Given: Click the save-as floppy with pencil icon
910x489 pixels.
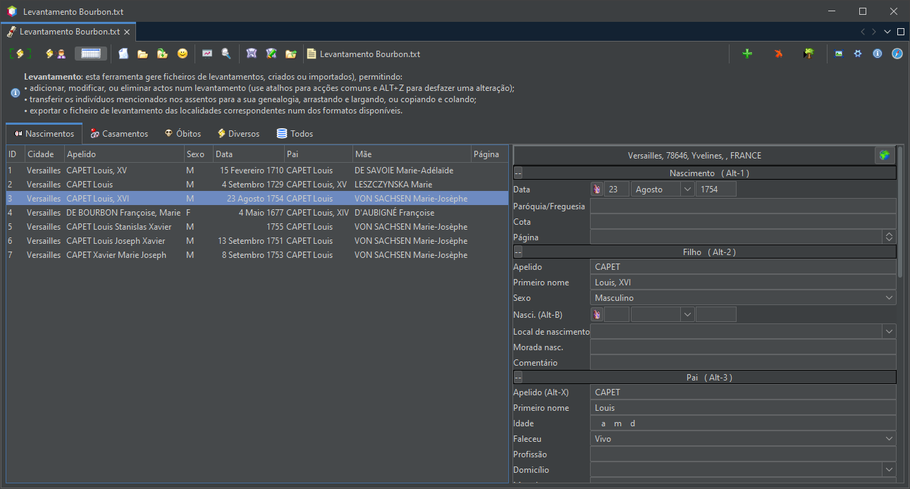Looking at the screenshot, I should 271,54.
